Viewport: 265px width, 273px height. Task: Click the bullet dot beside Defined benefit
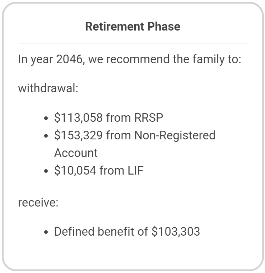click(x=46, y=232)
